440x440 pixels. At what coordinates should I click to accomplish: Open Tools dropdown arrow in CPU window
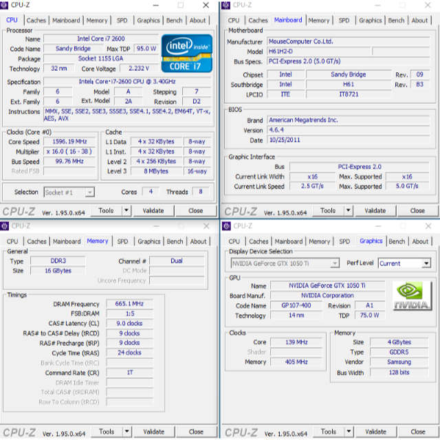(x=126, y=210)
